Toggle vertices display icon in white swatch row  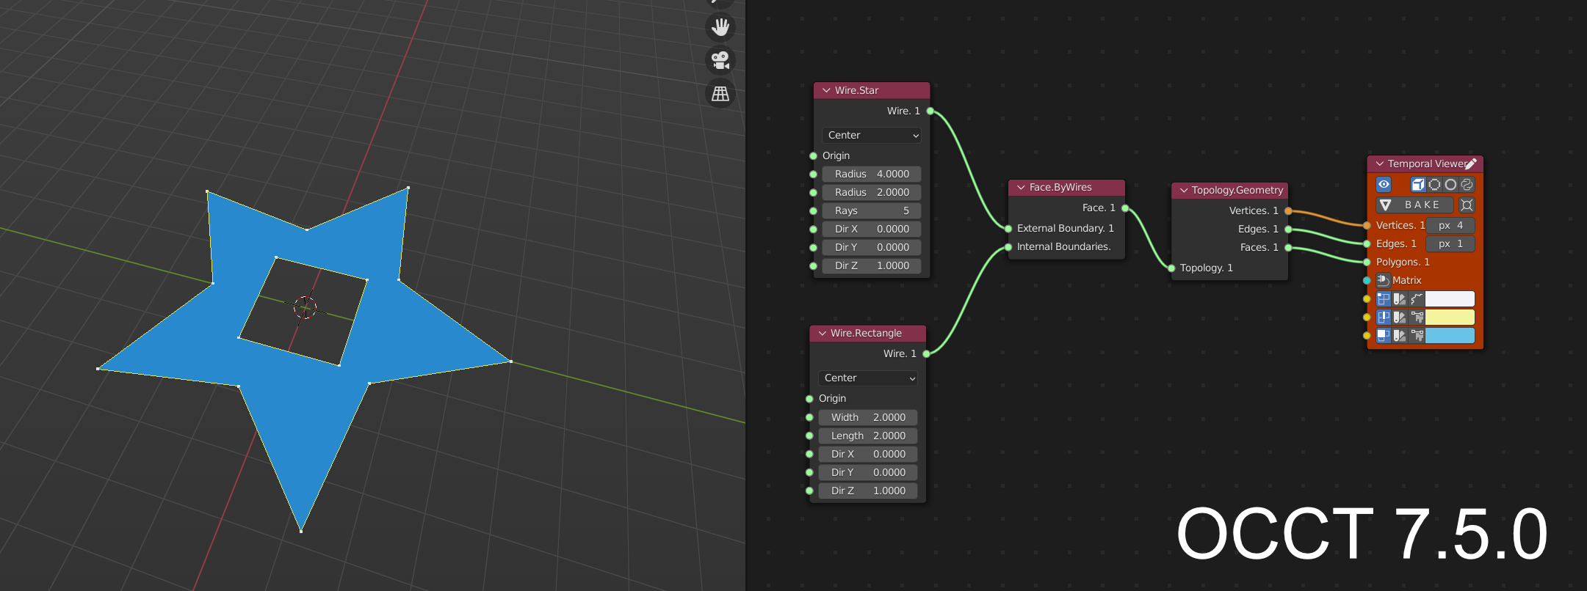[1384, 298]
